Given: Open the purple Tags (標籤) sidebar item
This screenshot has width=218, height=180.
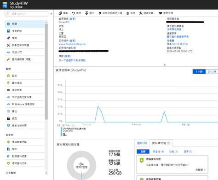Looking at the screenshot, I should tap(25, 38).
